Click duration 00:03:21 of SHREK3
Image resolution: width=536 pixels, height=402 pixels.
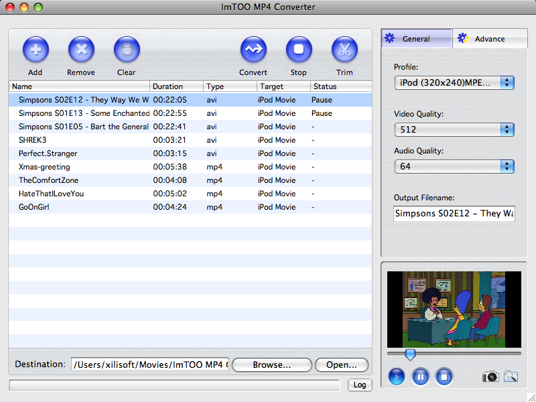click(170, 140)
